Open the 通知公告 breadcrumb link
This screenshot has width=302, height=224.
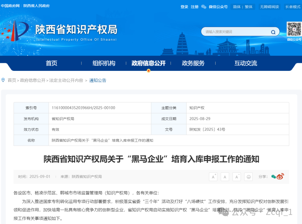(98, 80)
